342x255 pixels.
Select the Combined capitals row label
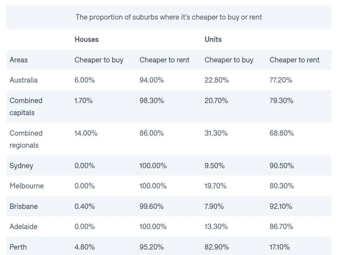coord(26,107)
